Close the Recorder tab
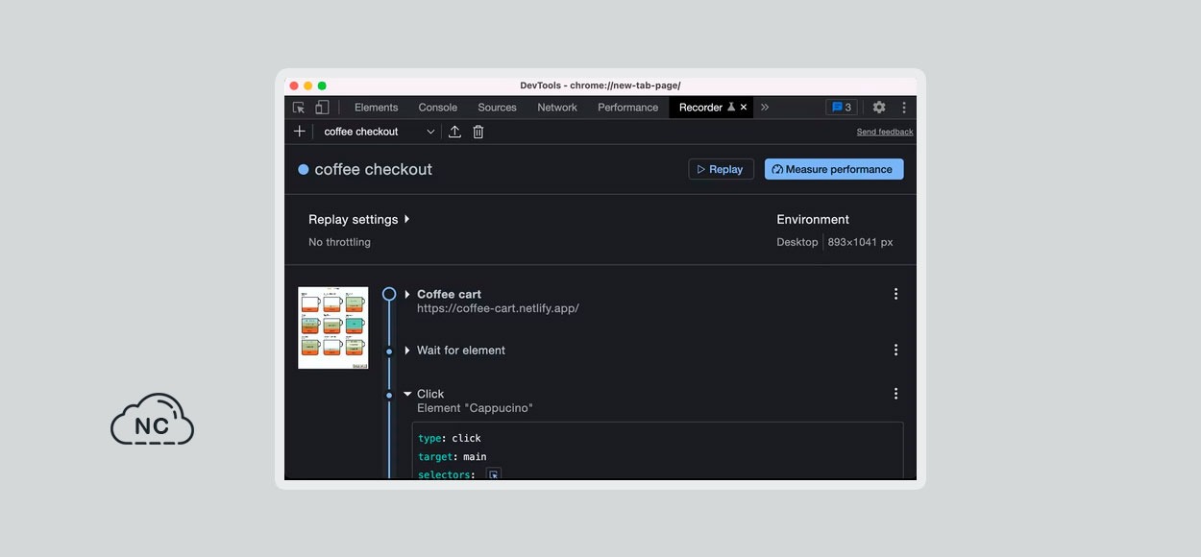Image resolution: width=1201 pixels, height=557 pixels. (744, 108)
